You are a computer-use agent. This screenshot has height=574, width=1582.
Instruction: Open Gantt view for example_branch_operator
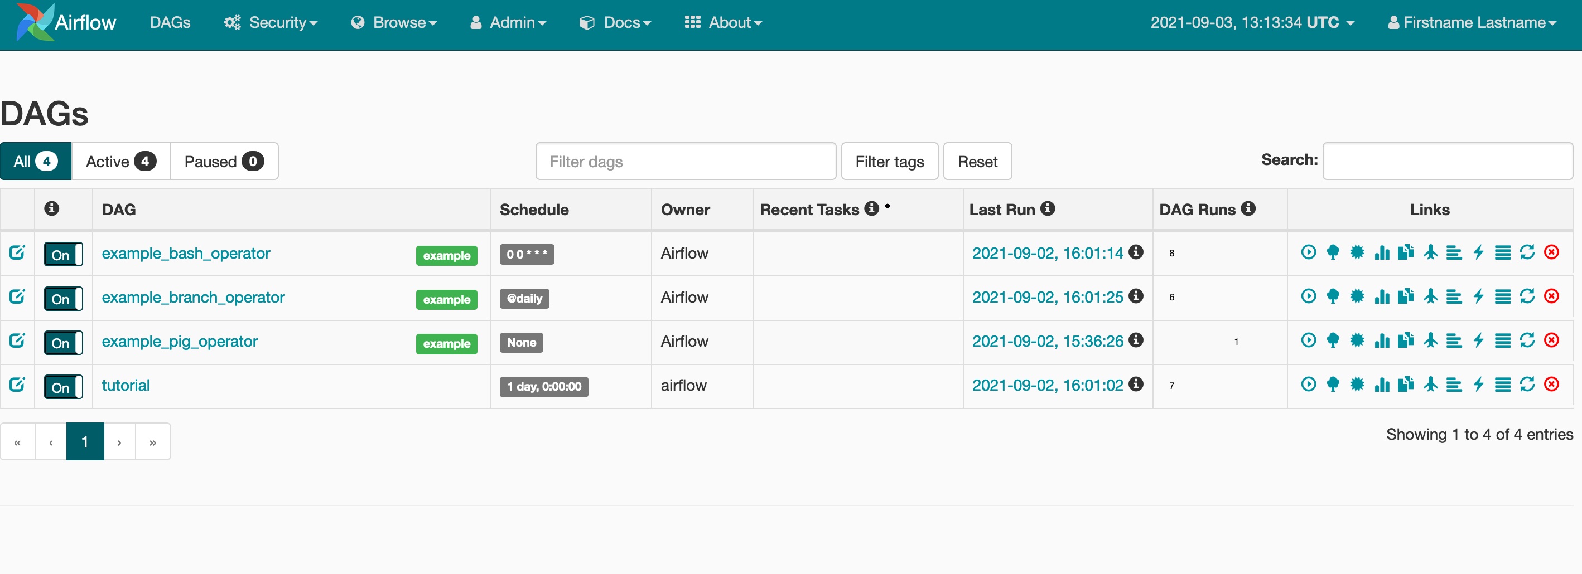click(x=1454, y=296)
